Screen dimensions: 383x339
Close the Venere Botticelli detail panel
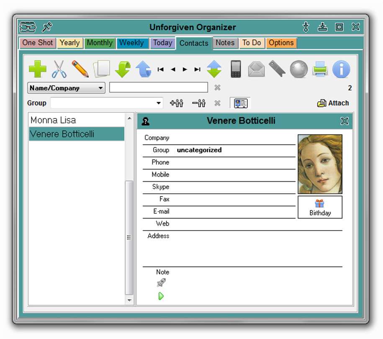pos(344,121)
